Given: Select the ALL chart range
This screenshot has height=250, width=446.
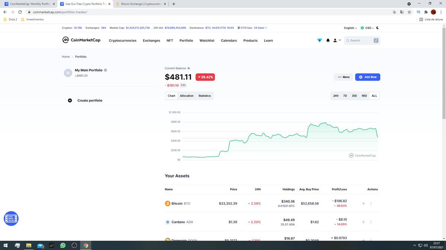Looking at the screenshot, I should pyautogui.click(x=374, y=96).
